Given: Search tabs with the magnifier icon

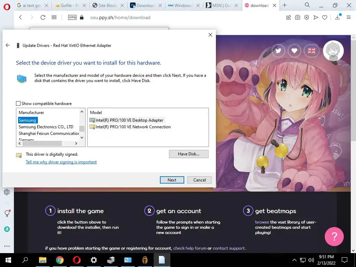Looking at the screenshot, I should 307,5.
